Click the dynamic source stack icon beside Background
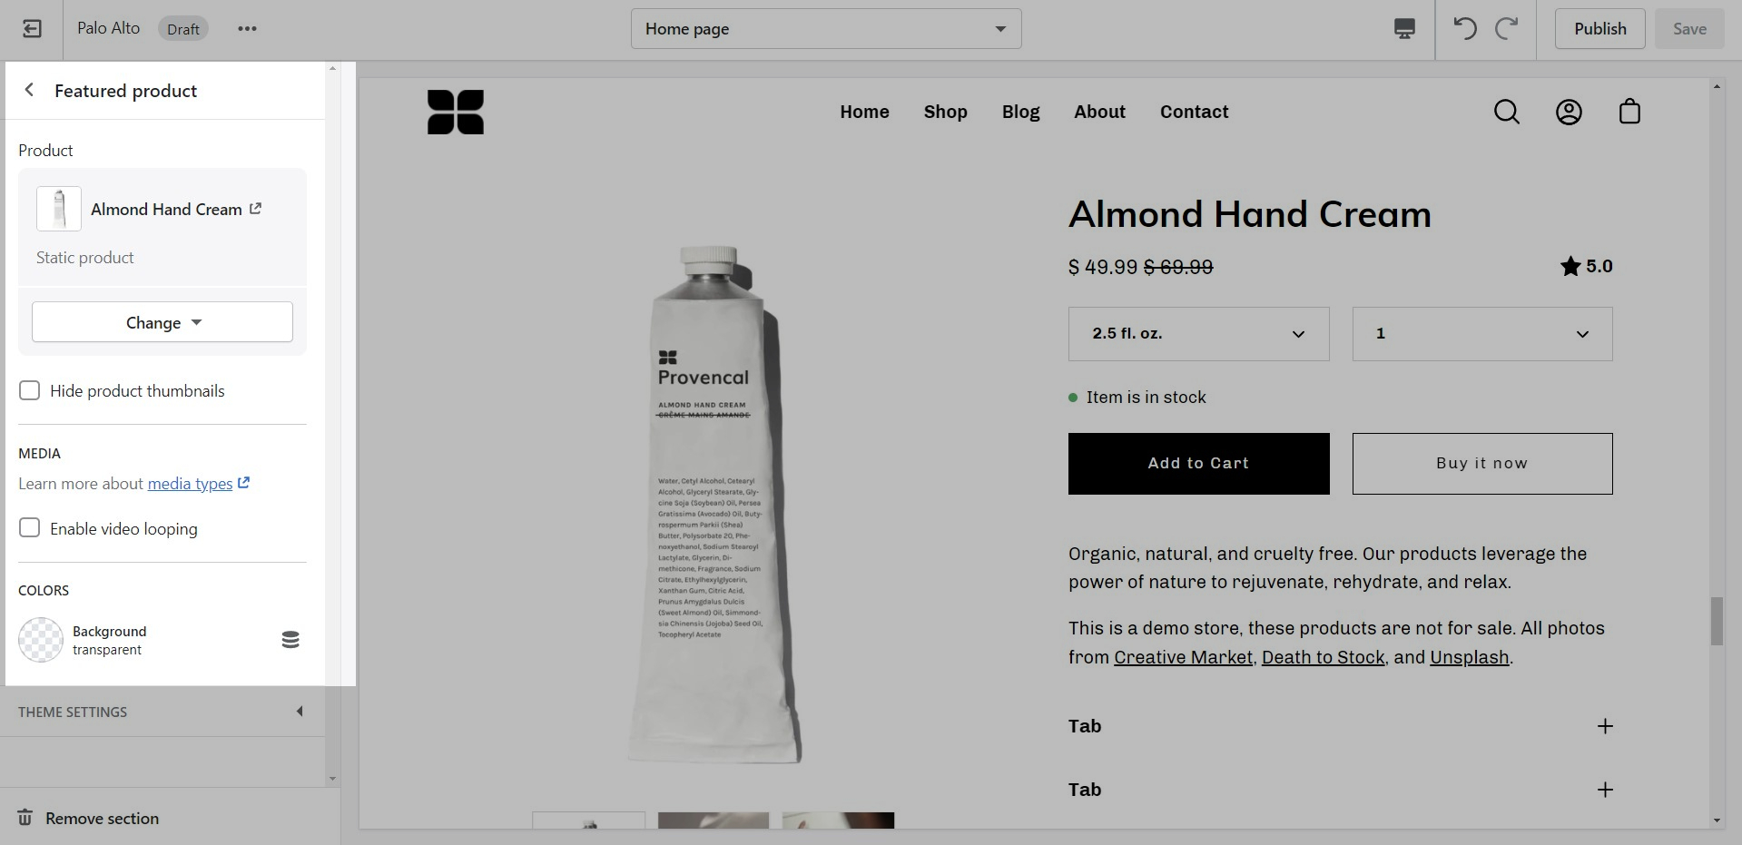Viewport: 1742px width, 845px height. click(x=290, y=640)
